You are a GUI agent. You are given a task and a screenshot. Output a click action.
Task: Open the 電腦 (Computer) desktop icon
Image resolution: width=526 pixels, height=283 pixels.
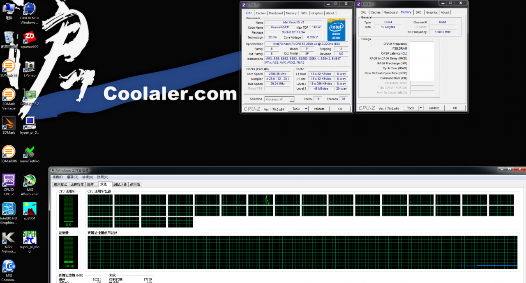9,11
